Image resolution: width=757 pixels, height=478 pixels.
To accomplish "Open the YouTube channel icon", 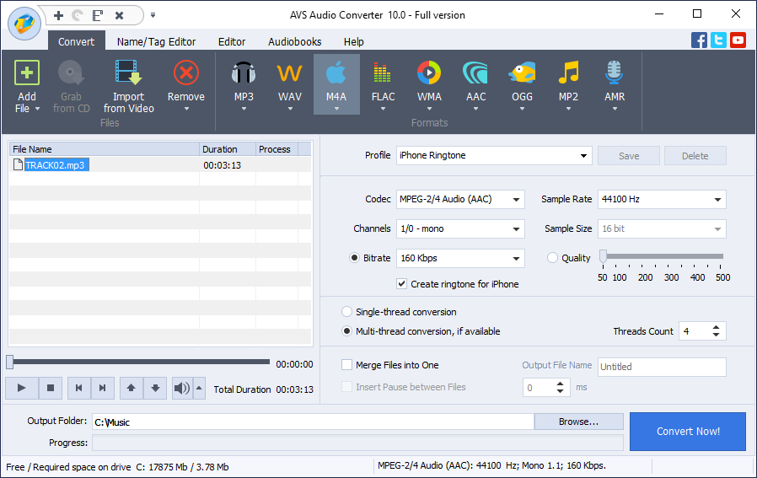I will click(x=738, y=40).
